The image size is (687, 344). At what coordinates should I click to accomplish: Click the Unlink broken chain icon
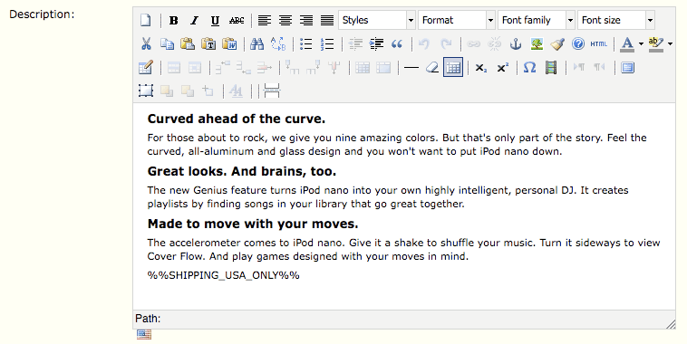pos(494,43)
